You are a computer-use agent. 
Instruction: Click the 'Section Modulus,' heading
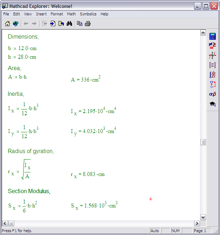pyautogui.click(x=29, y=191)
